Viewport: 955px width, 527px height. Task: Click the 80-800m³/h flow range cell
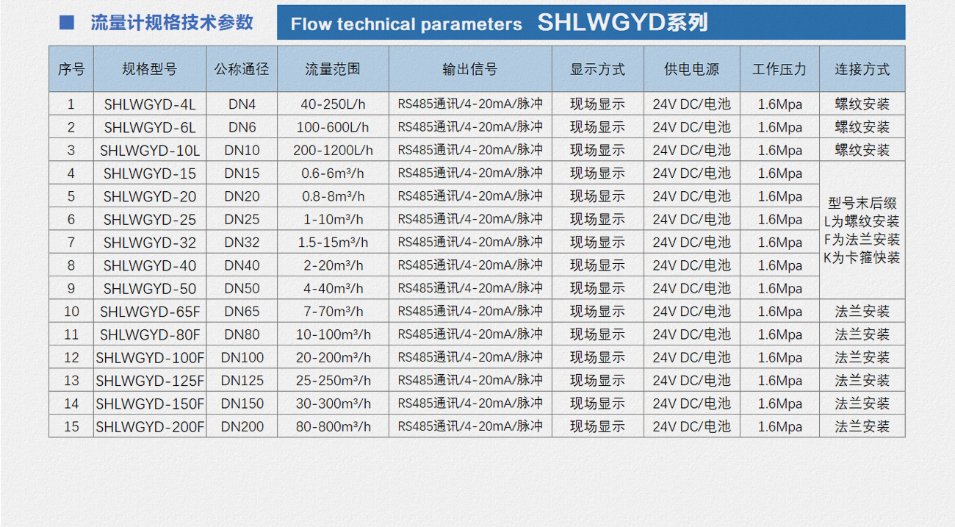click(333, 426)
